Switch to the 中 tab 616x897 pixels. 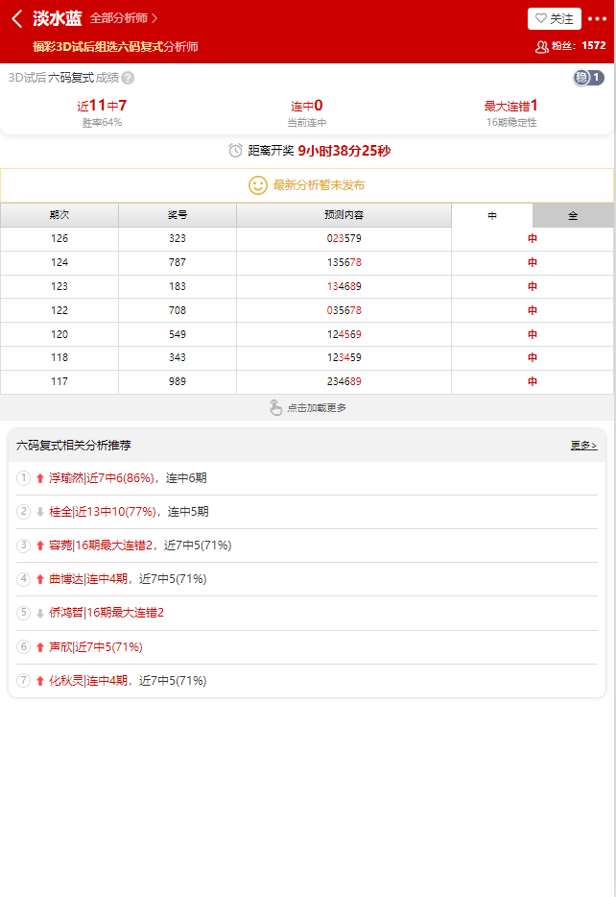point(491,216)
